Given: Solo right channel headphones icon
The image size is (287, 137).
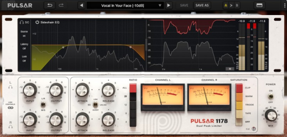Looking at the screenshot, I should click(x=10, y=127).
